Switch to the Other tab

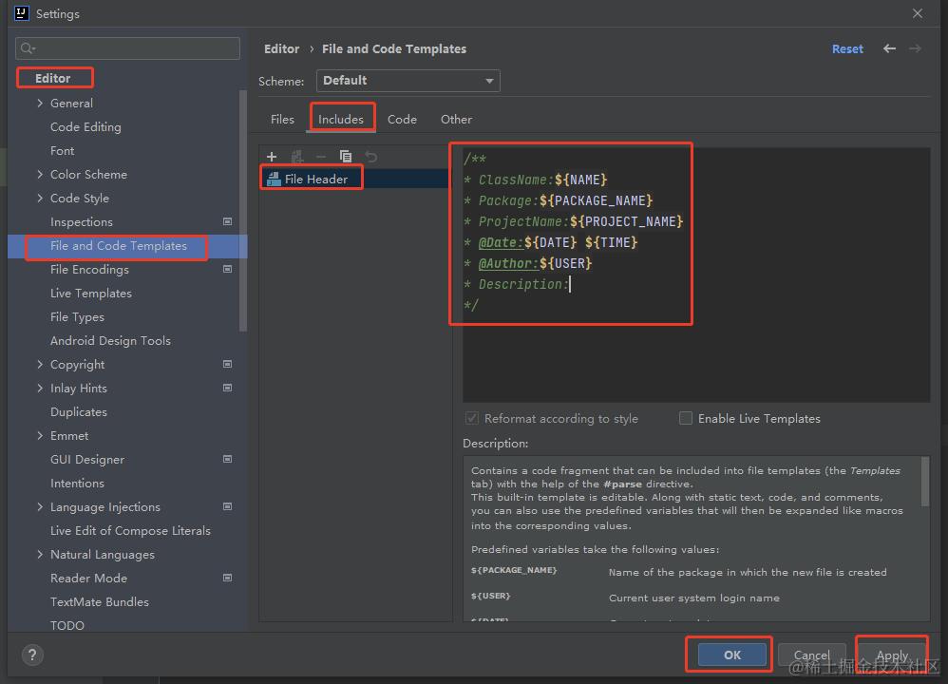pos(457,119)
